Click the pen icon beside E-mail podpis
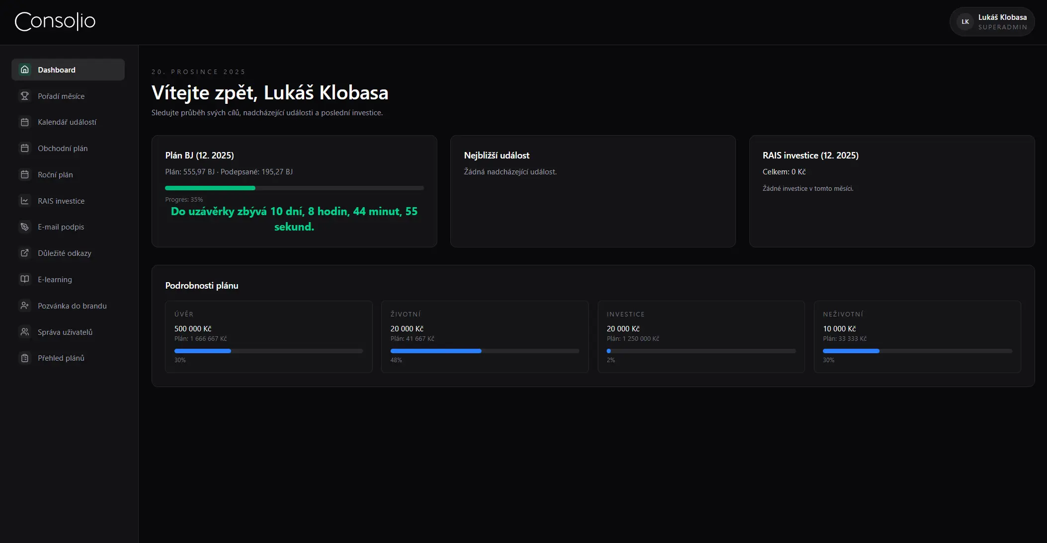This screenshot has height=543, width=1047. point(25,227)
